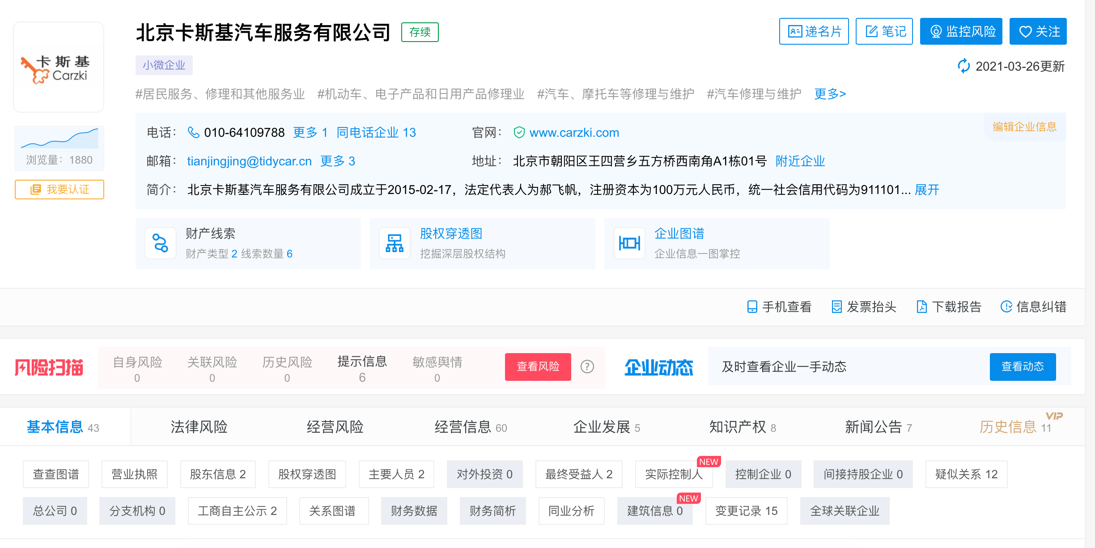Click the phone icon next to 010-64109788

(x=193, y=132)
